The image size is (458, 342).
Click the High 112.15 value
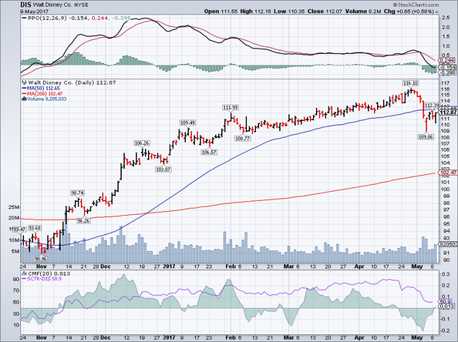click(x=256, y=11)
